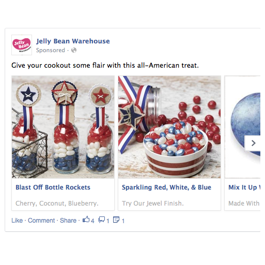Click the Sparkling Red, White, & Blue headline
This screenshot has height=265, width=265.
pyautogui.click(x=166, y=188)
